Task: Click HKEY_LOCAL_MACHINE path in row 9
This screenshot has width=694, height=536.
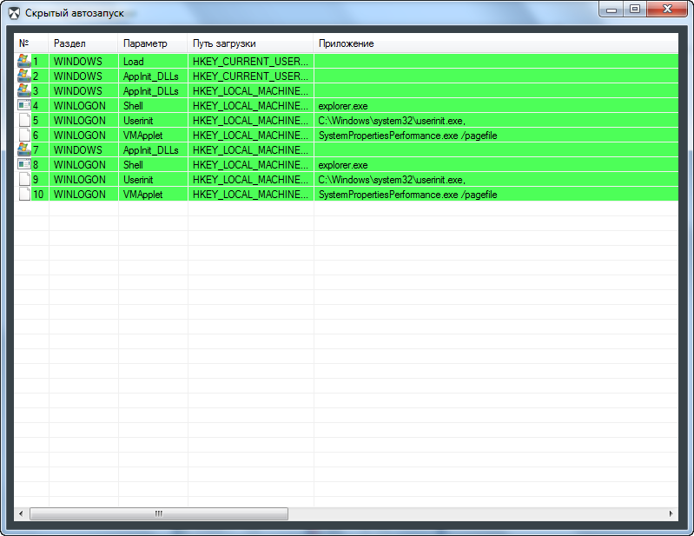Action: tap(250, 180)
